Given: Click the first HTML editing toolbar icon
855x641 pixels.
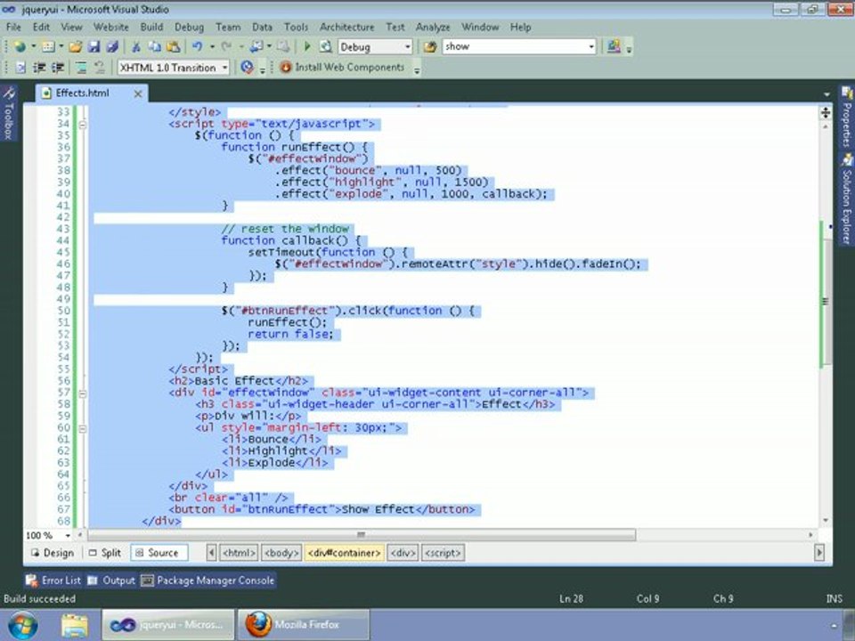Looking at the screenshot, I should click(20, 68).
